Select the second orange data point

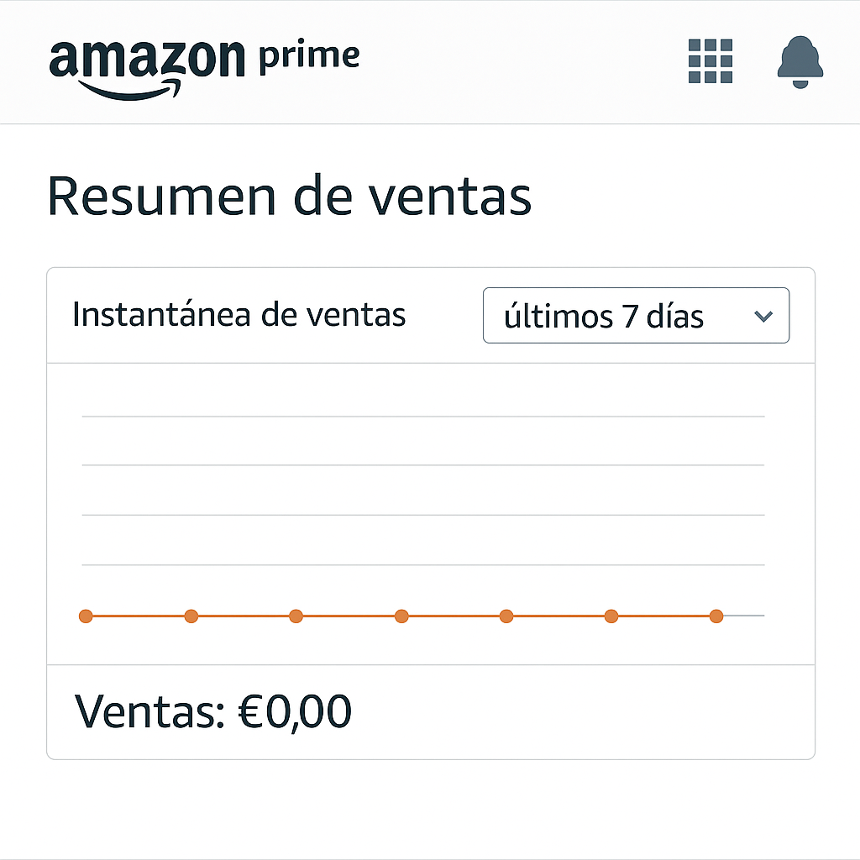click(191, 616)
